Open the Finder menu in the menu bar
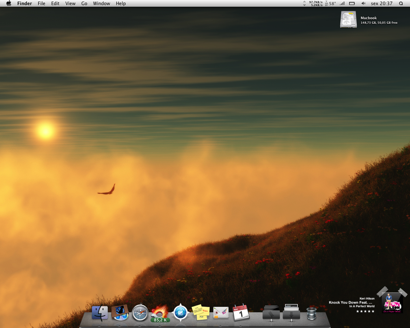This screenshot has width=410, height=328. click(x=25, y=4)
